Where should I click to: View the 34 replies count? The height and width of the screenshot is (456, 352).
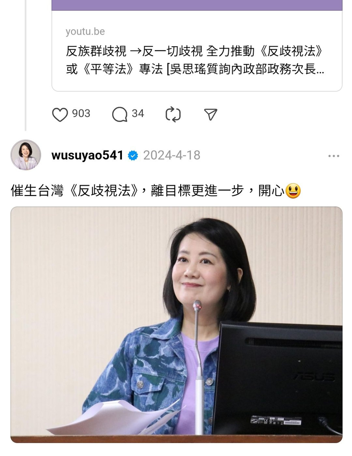coord(138,114)
